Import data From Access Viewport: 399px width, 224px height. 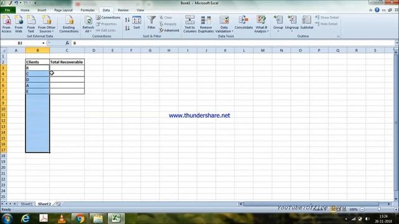(x=7, y=24)
